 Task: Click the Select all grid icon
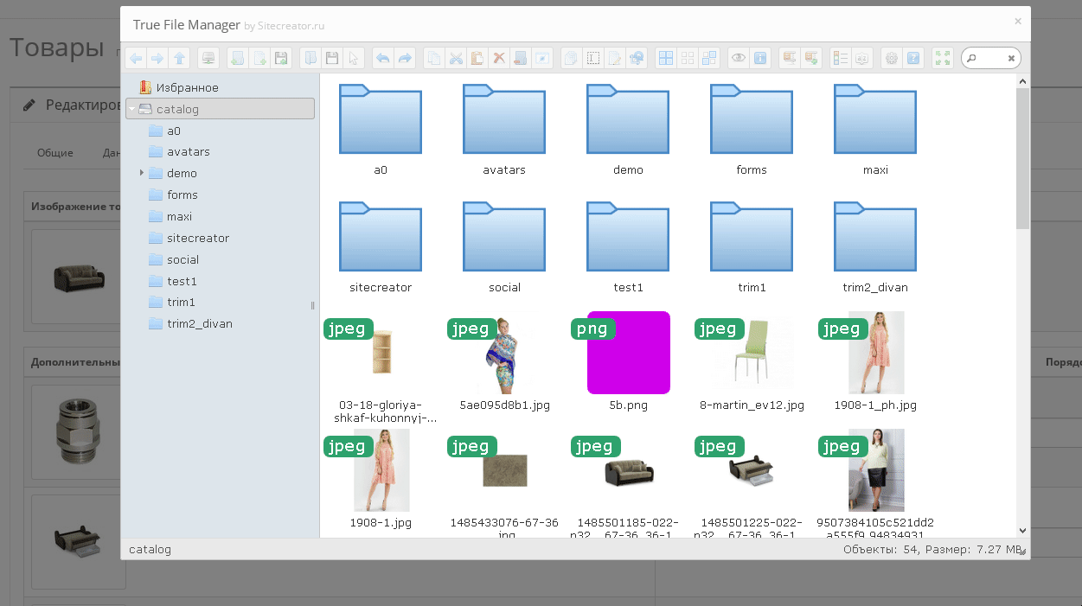(666, 59)
